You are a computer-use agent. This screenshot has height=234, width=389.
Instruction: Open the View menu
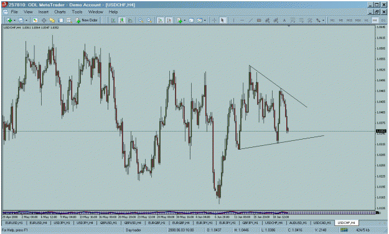(28, 12)
